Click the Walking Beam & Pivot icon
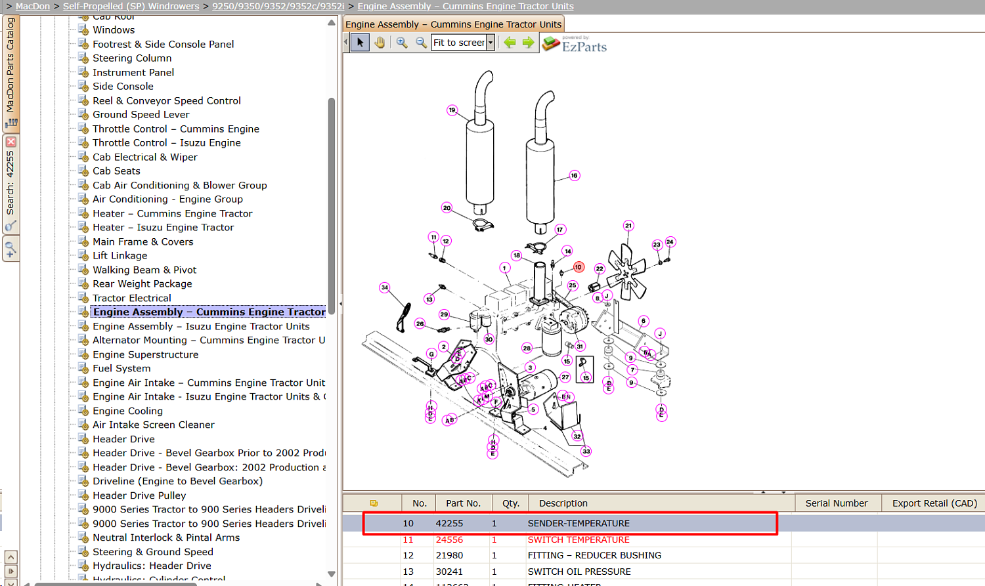985x586 pixels. coord(83,270)
